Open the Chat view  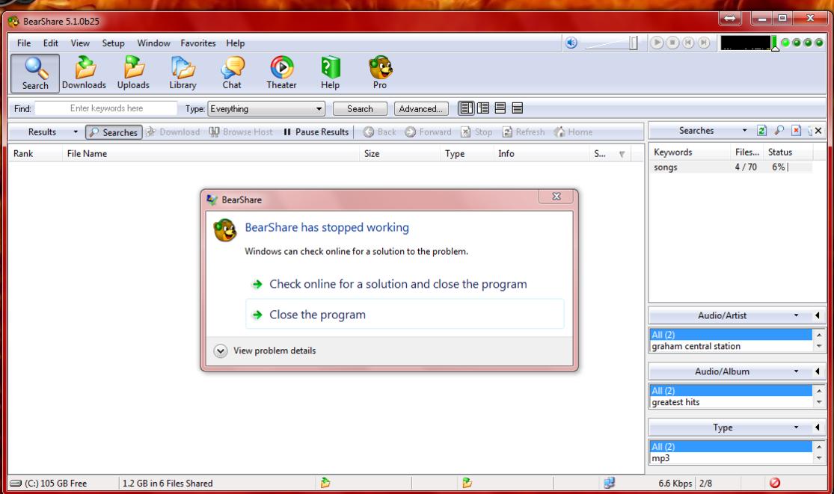tap(232, 72)
